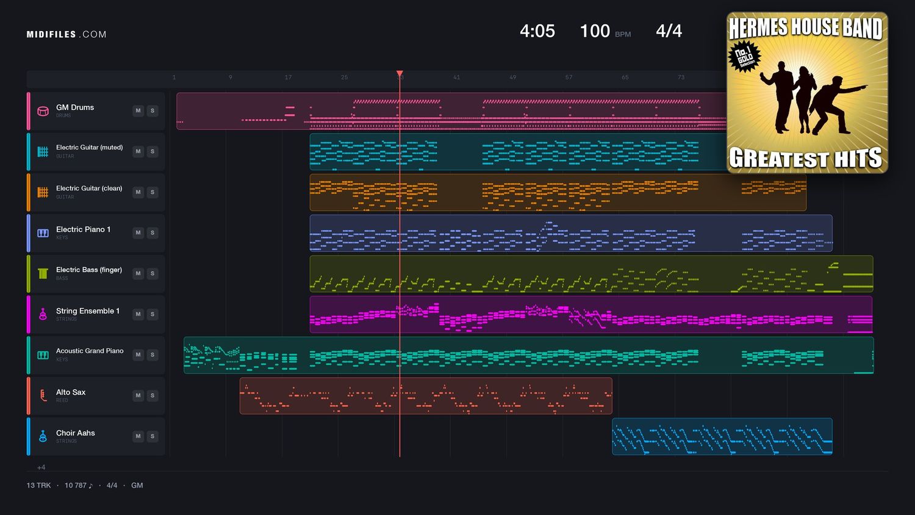Mute the Electric Guitar (muted) track
This screenshot has height=515, width=915.
(138, 151)
